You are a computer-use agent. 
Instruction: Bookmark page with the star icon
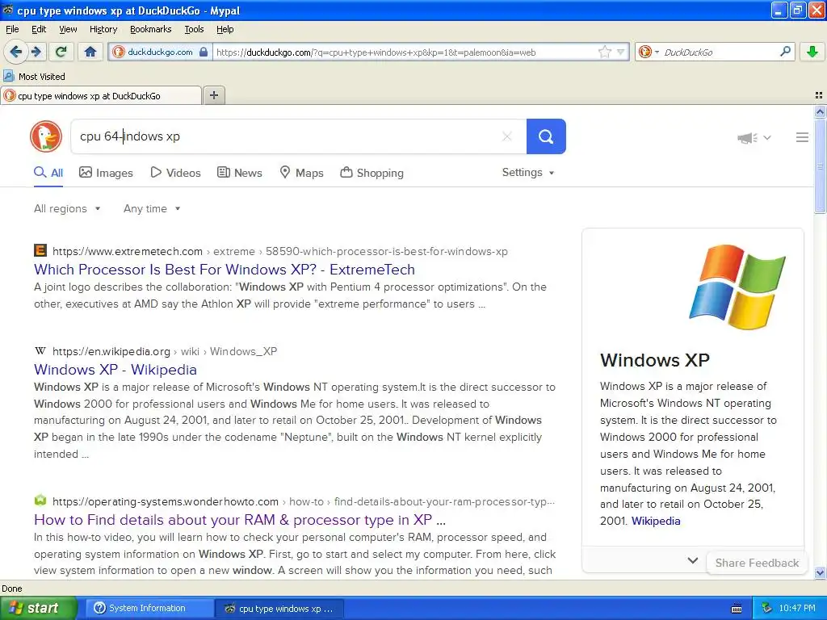coord(604,52)
